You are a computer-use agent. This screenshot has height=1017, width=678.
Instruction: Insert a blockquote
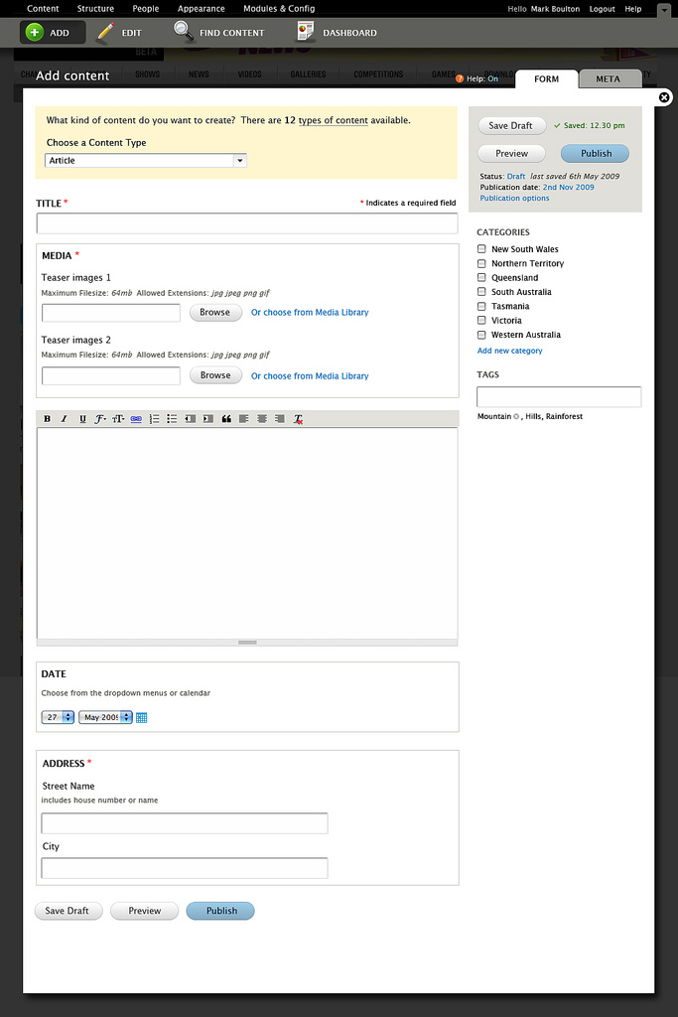(x=226, y=419)
